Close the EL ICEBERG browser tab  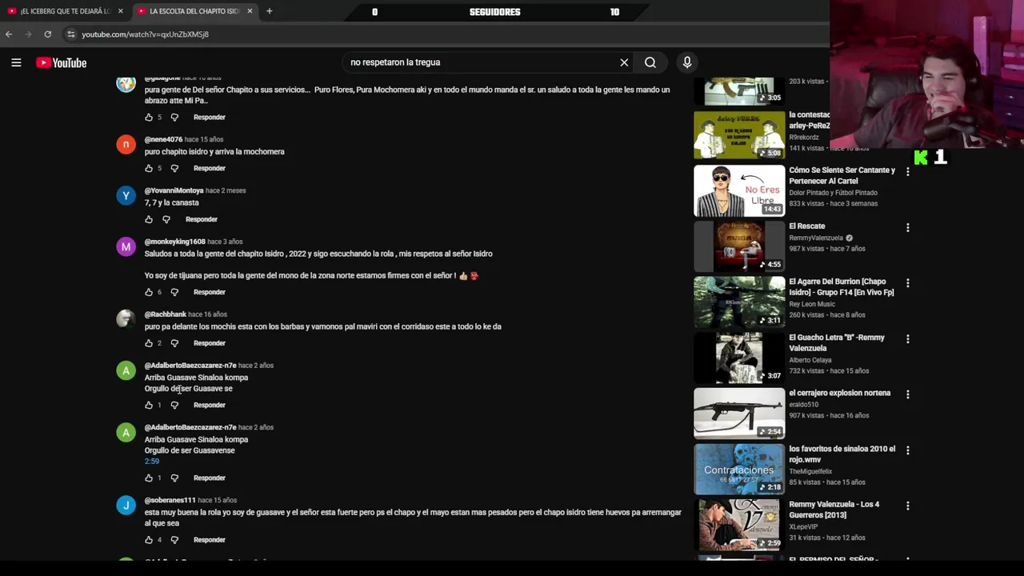(121, 11)
